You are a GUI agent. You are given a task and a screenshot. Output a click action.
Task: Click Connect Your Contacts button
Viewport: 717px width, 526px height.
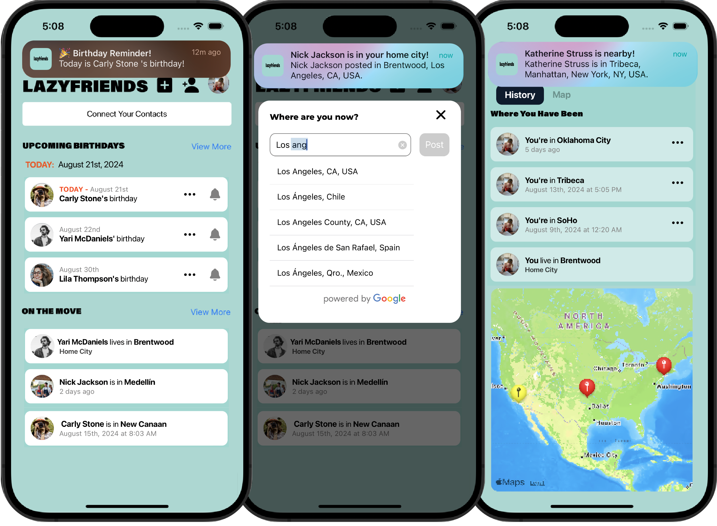pos(126,114)
